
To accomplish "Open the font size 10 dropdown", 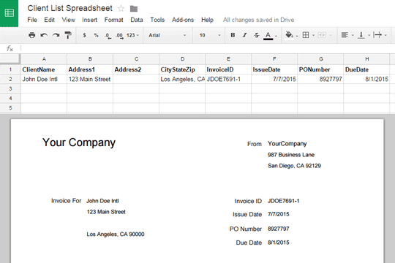I will coord(210,35).
